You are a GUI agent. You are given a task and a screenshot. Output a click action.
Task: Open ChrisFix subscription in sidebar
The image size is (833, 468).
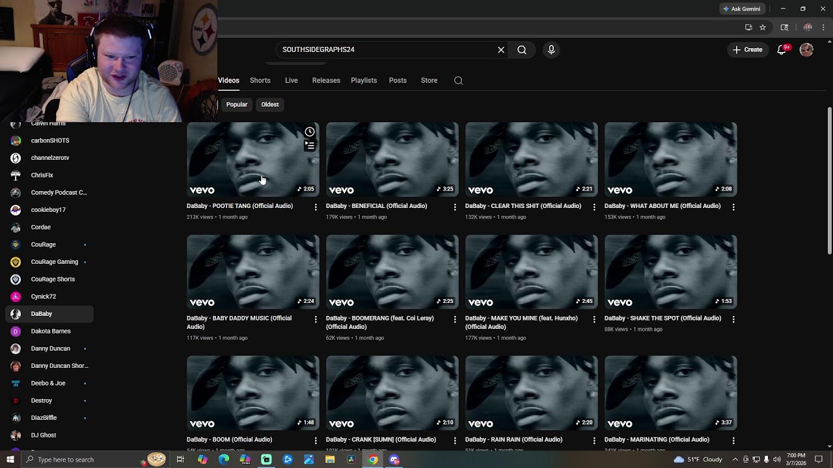49,175
